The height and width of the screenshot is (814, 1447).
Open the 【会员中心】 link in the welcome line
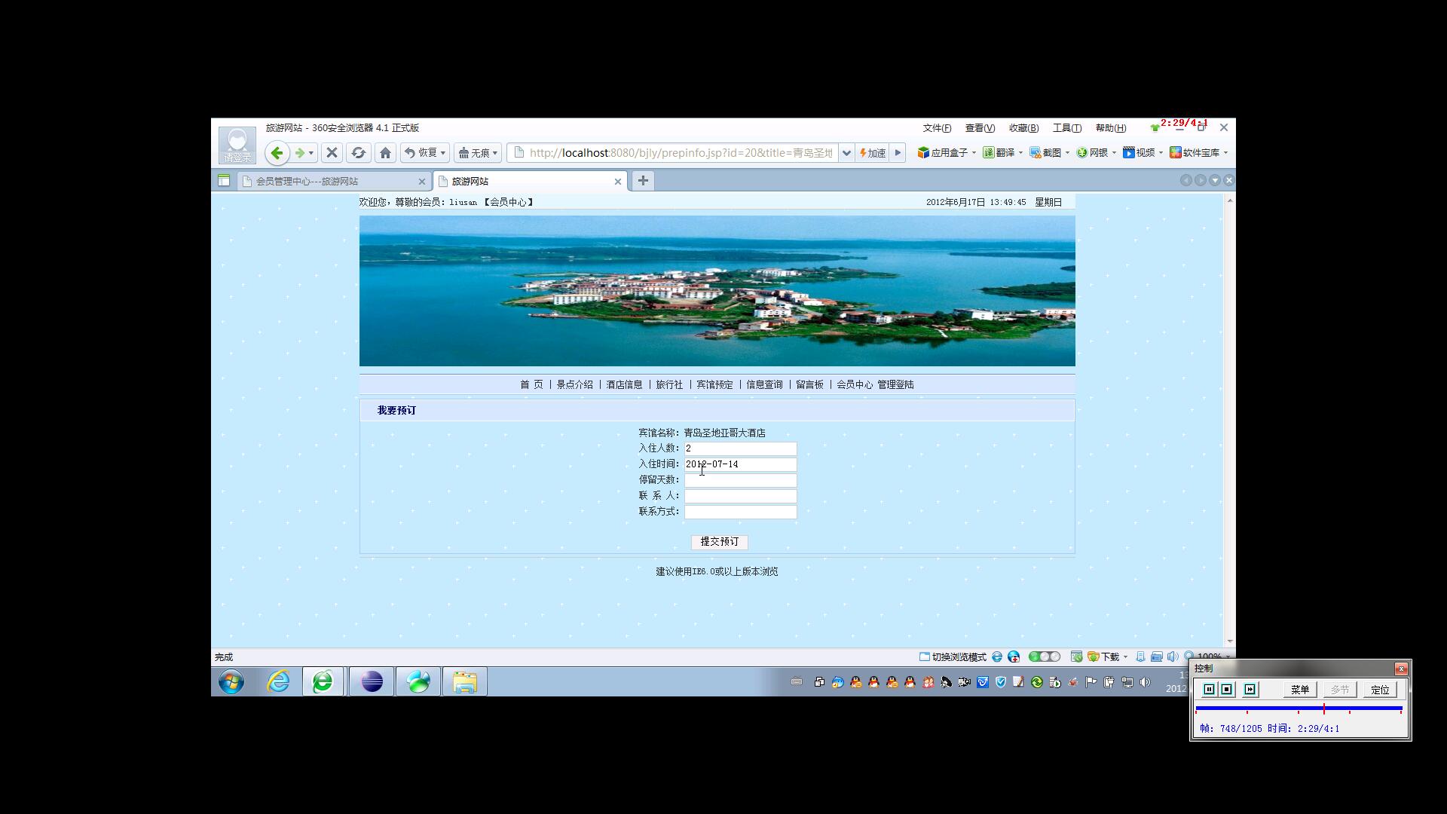[x=509, y=203]
